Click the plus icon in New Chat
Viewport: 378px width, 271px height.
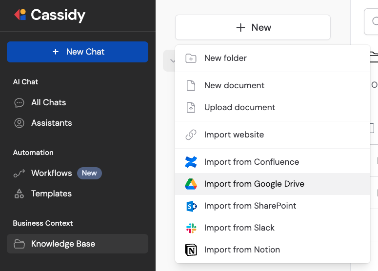tap(56, 52)
